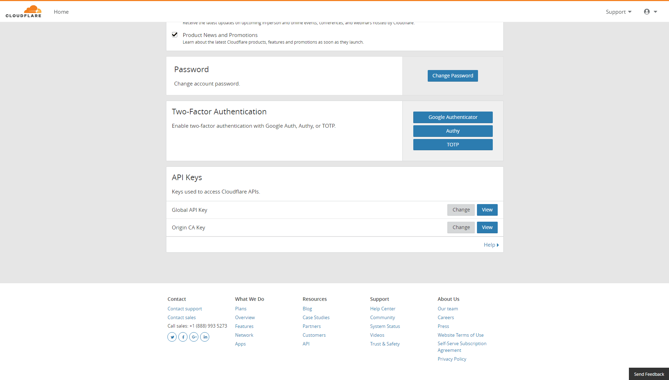This screenshot has width=669, height=380.
Task: Expand the Help section under API Keys
Action: 491,245
